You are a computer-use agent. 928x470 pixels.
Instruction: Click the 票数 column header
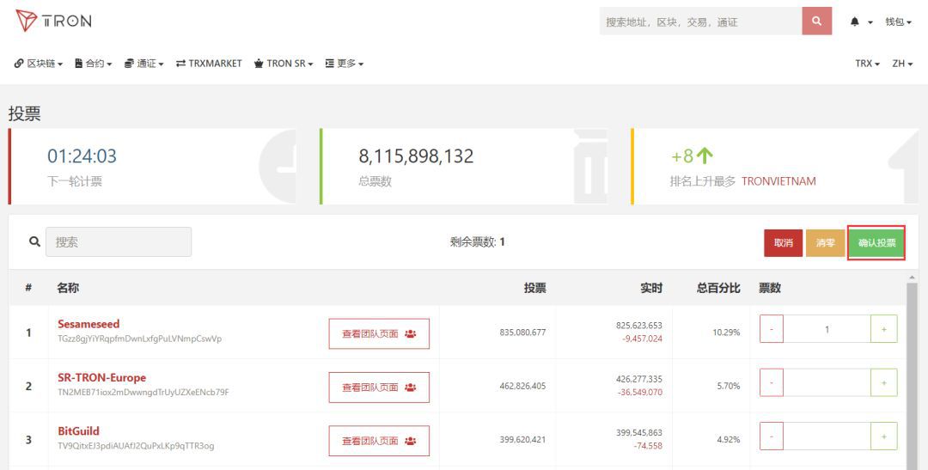[x=769, y=289]
